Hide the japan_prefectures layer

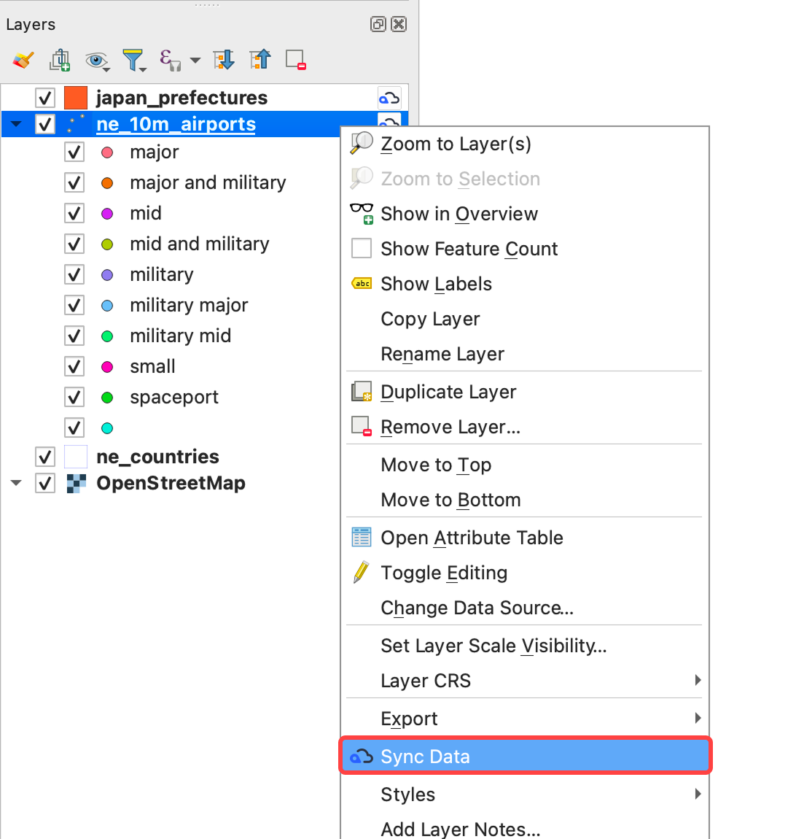coord(45,98)
